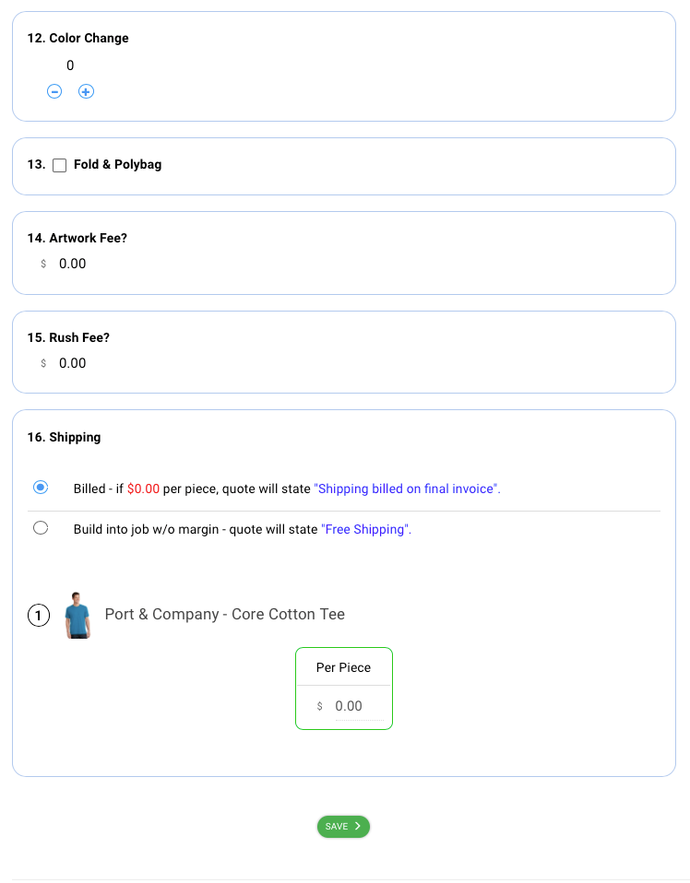Screen dimensions: 690x883
Task: Enable the Fold & Polybag checkbox
Action: point(59,165)
